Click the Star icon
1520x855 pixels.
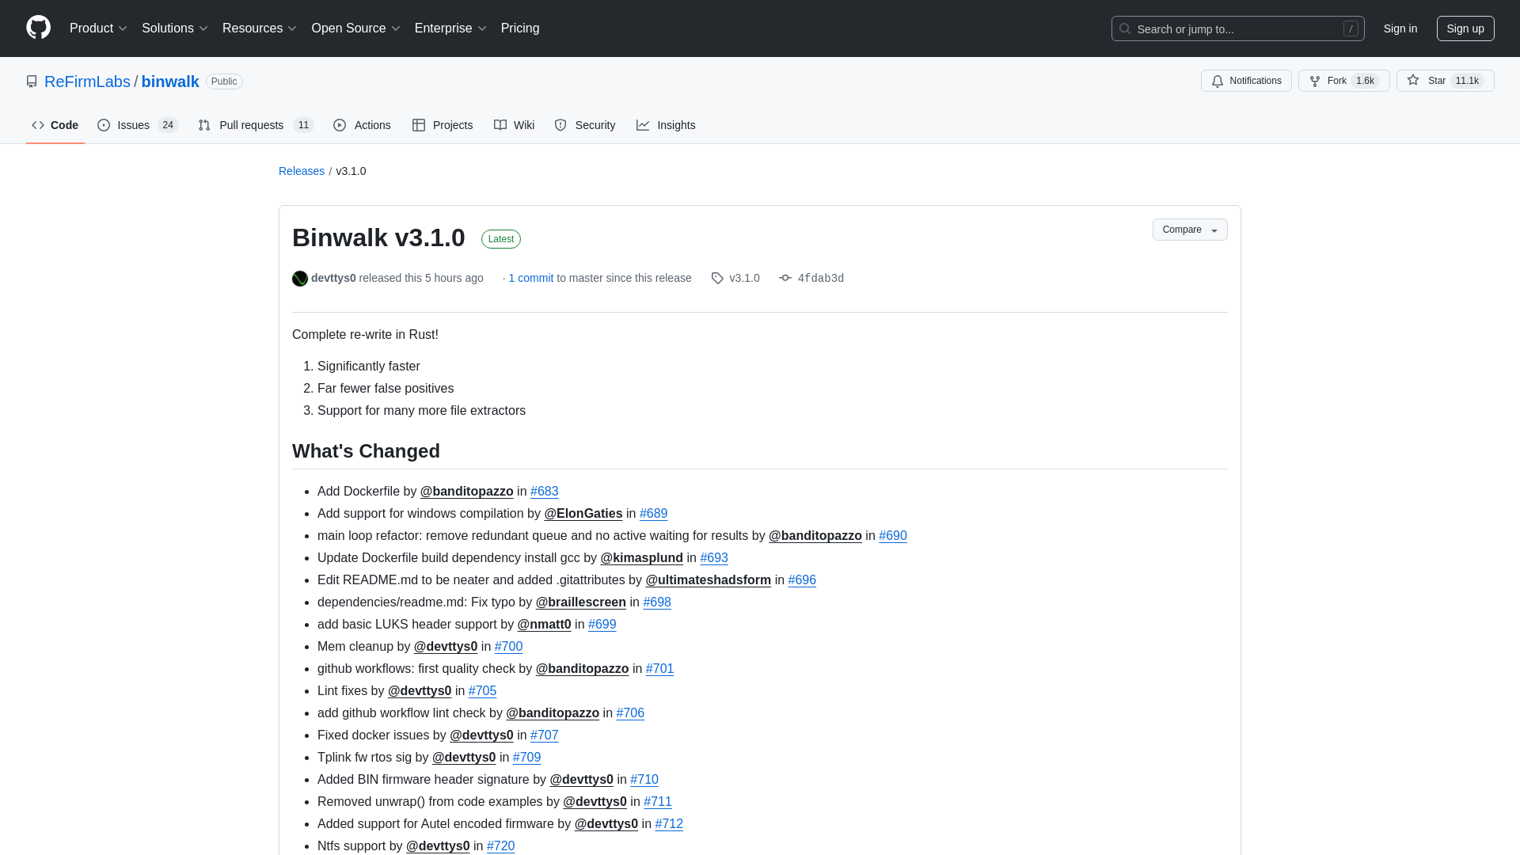(x=1413, y=81)
